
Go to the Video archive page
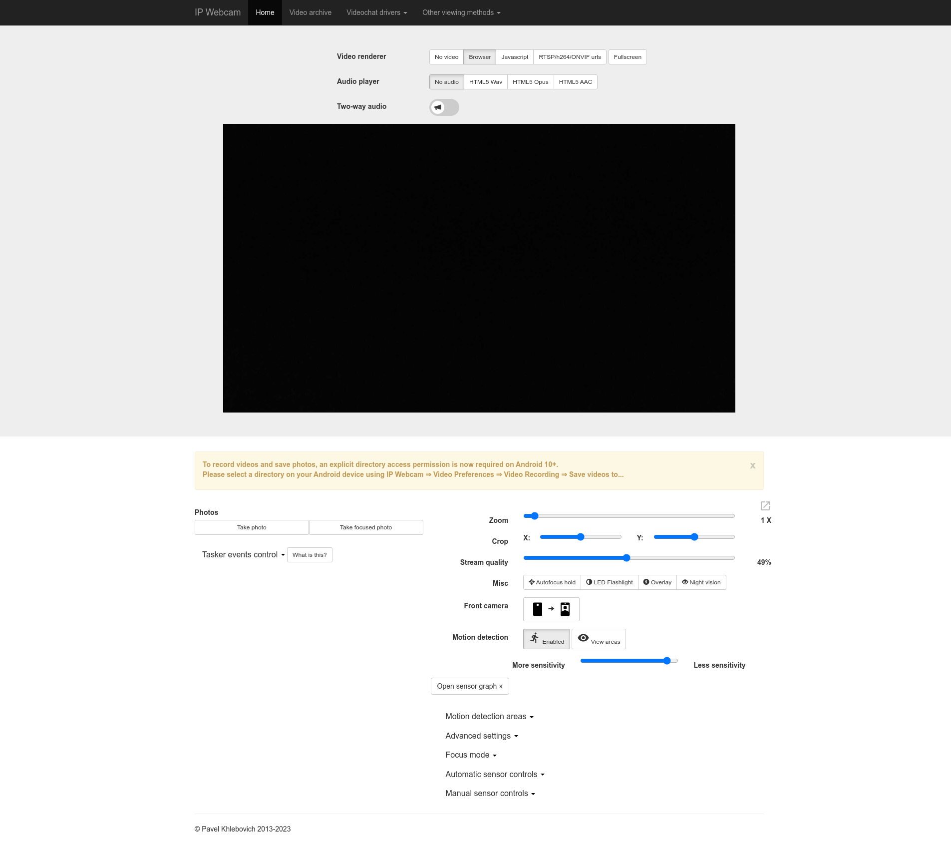tap(310, 12)
